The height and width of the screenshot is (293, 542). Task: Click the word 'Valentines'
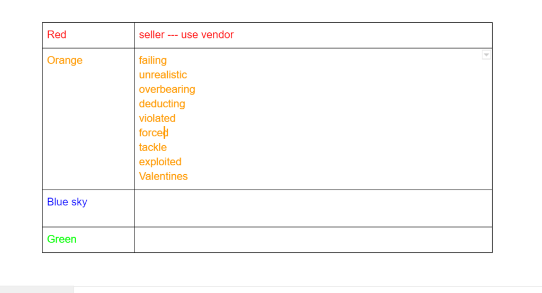coord(163,176)
